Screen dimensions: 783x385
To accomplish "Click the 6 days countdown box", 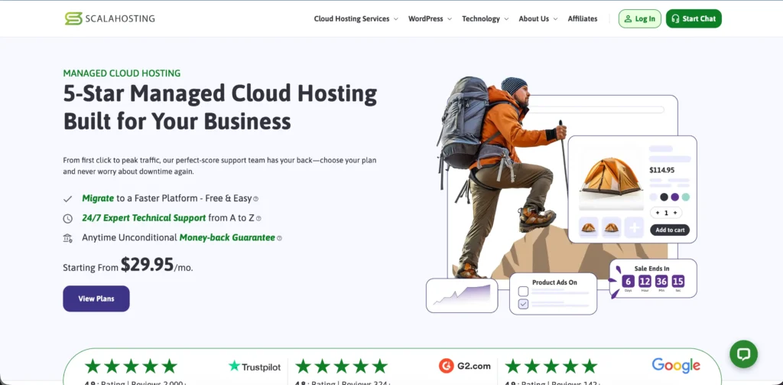I will pyautogui.click(x=629, y=281).
